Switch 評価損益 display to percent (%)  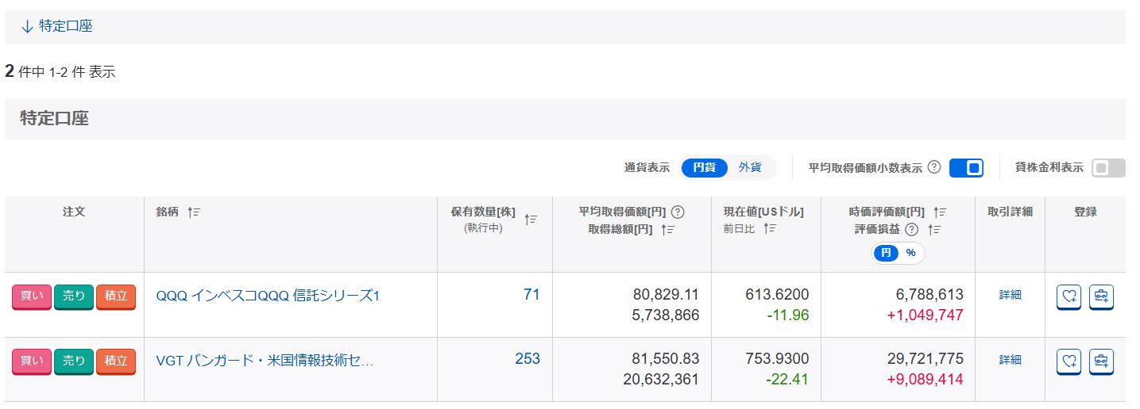coord(910,253)
